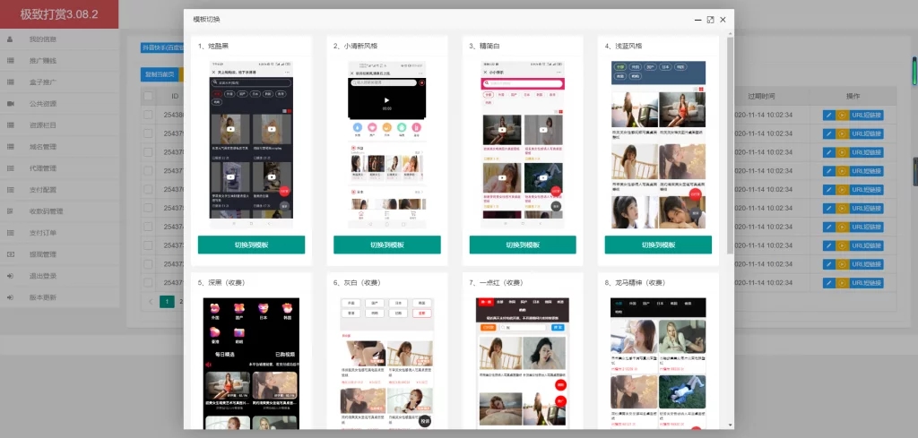Screen dimensions: 918x438
Task: Click the 推广赚钱 list icon in sidebar
Action: pyautogui.click(x=11, y=61)
